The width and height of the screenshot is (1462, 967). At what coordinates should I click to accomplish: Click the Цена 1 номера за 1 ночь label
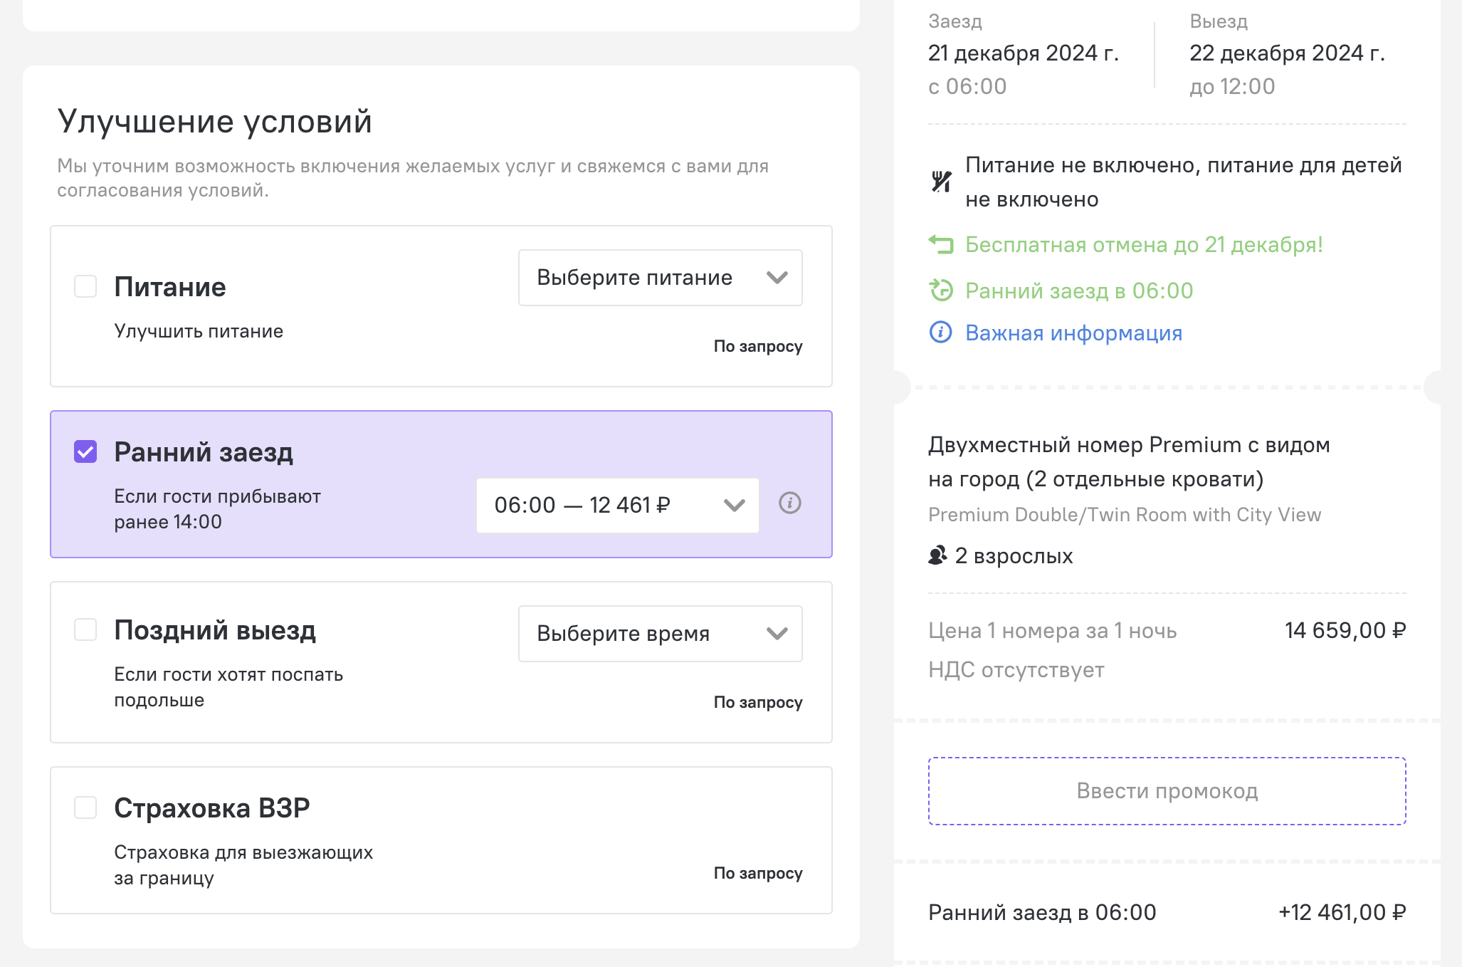[x=1053, y=631]
